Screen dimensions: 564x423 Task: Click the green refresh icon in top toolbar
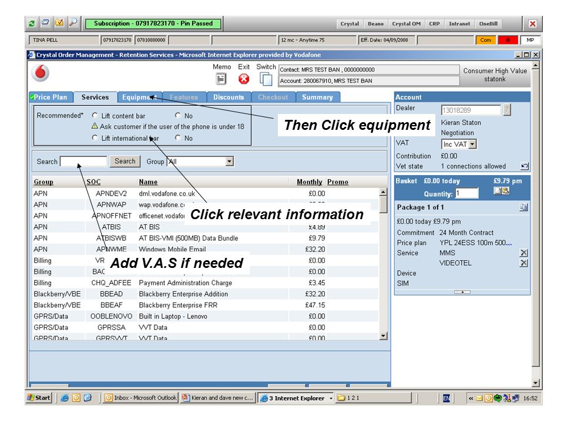[x=32, y=23]
